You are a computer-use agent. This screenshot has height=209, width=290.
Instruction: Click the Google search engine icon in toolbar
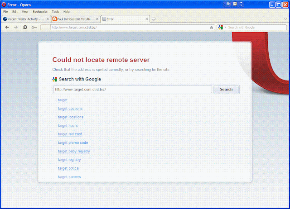pyautogui.click(x=221, y=27)
